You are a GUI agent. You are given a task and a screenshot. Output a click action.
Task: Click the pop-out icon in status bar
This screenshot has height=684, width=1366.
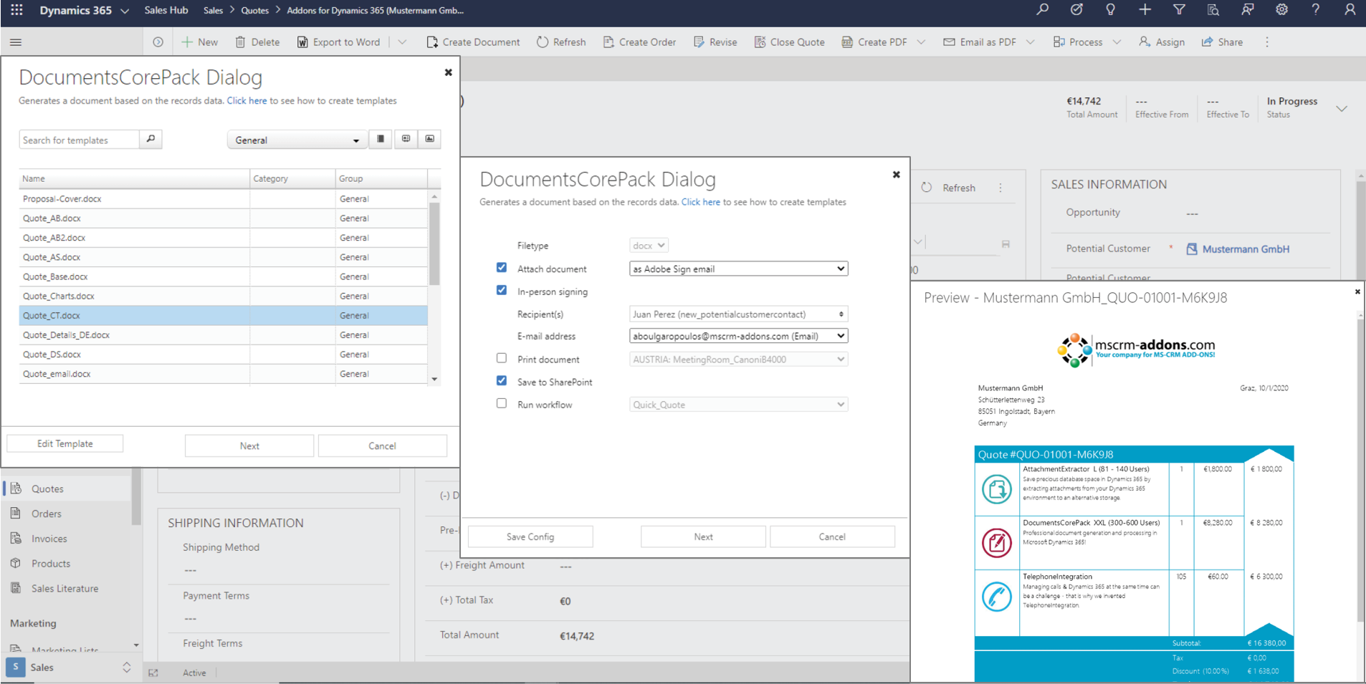coord(153,673)
